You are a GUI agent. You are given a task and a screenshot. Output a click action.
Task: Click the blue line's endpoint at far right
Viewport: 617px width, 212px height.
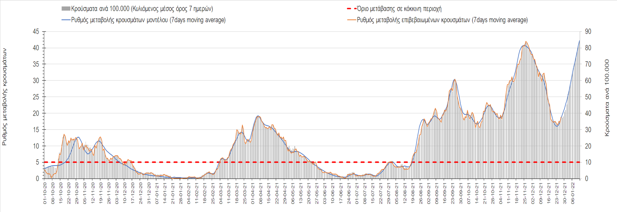(x=579, y=41)
